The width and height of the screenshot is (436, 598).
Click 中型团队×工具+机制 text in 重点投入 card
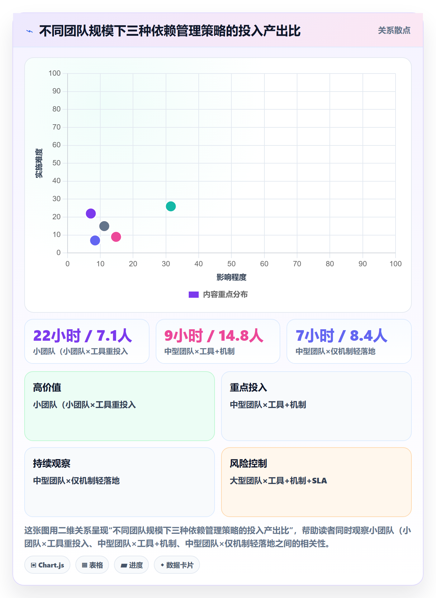click(268, 405)
